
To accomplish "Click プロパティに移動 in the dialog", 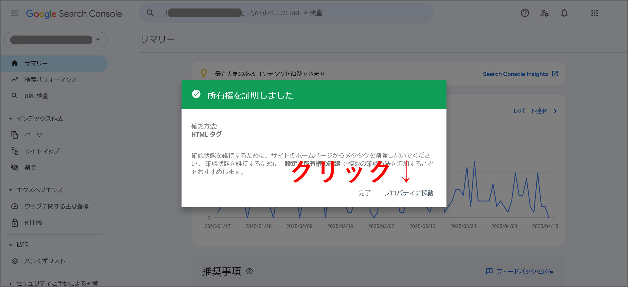I will pos(409,193).
